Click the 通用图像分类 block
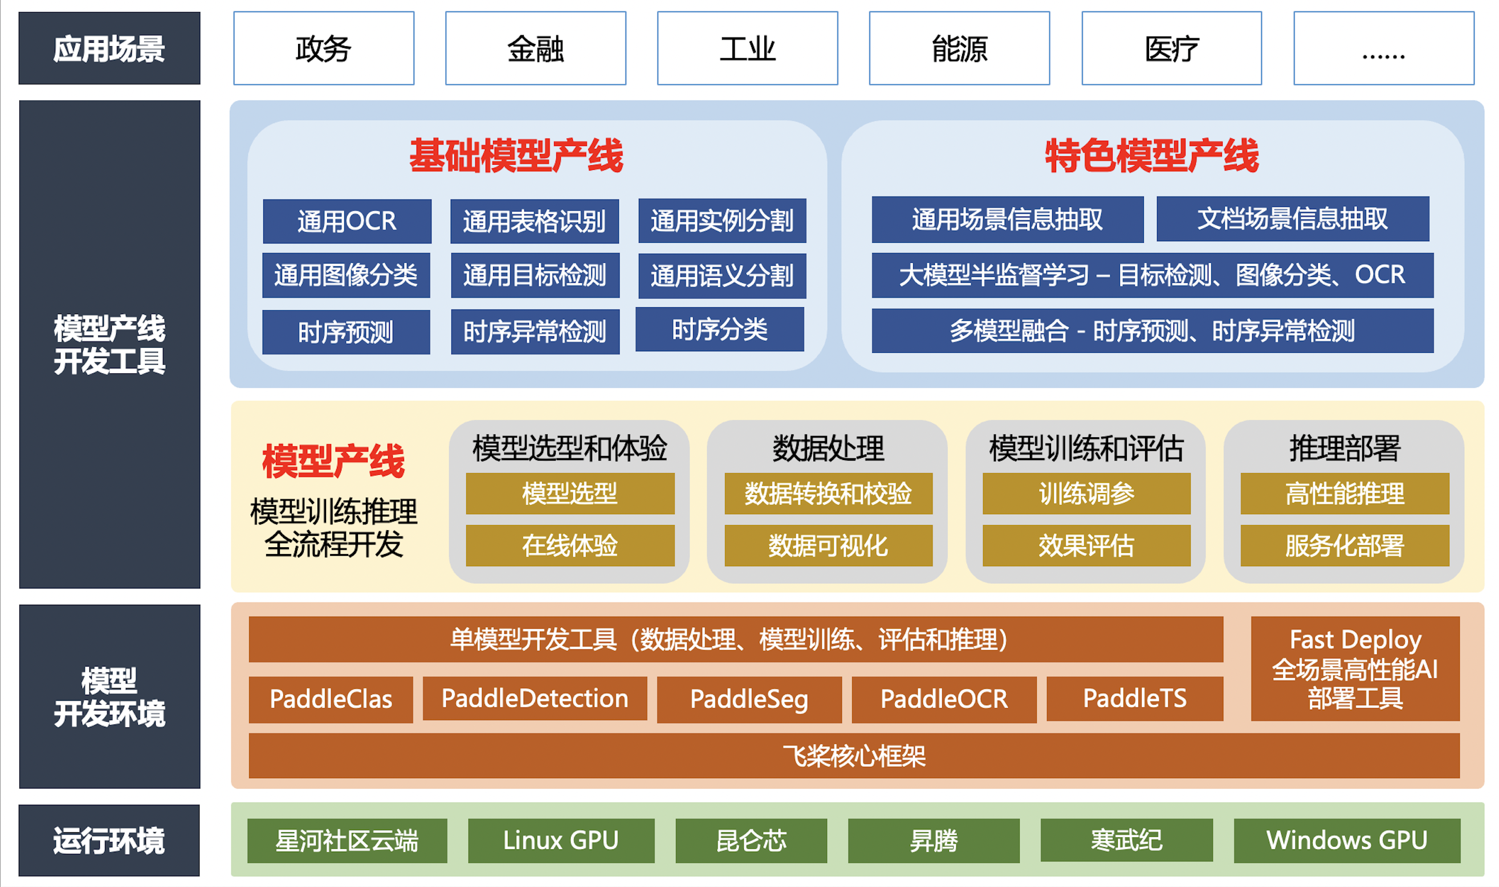This screenshot has width=1499, height=887. coord(347,275)
